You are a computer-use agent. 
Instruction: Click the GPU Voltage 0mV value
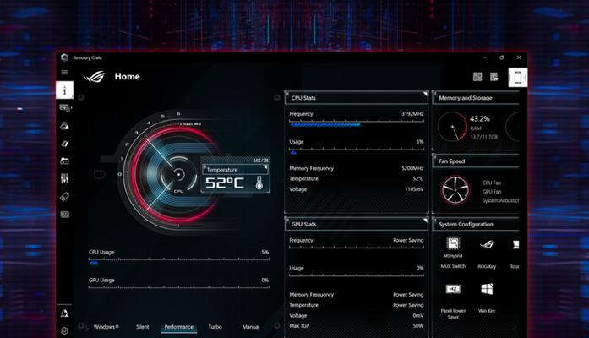418,315
